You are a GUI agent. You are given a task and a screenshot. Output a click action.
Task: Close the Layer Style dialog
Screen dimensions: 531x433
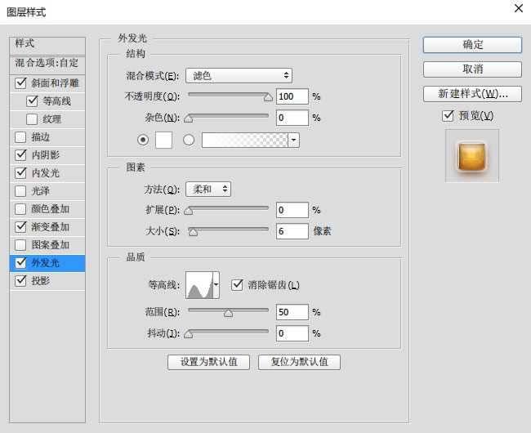coord(517,9)
